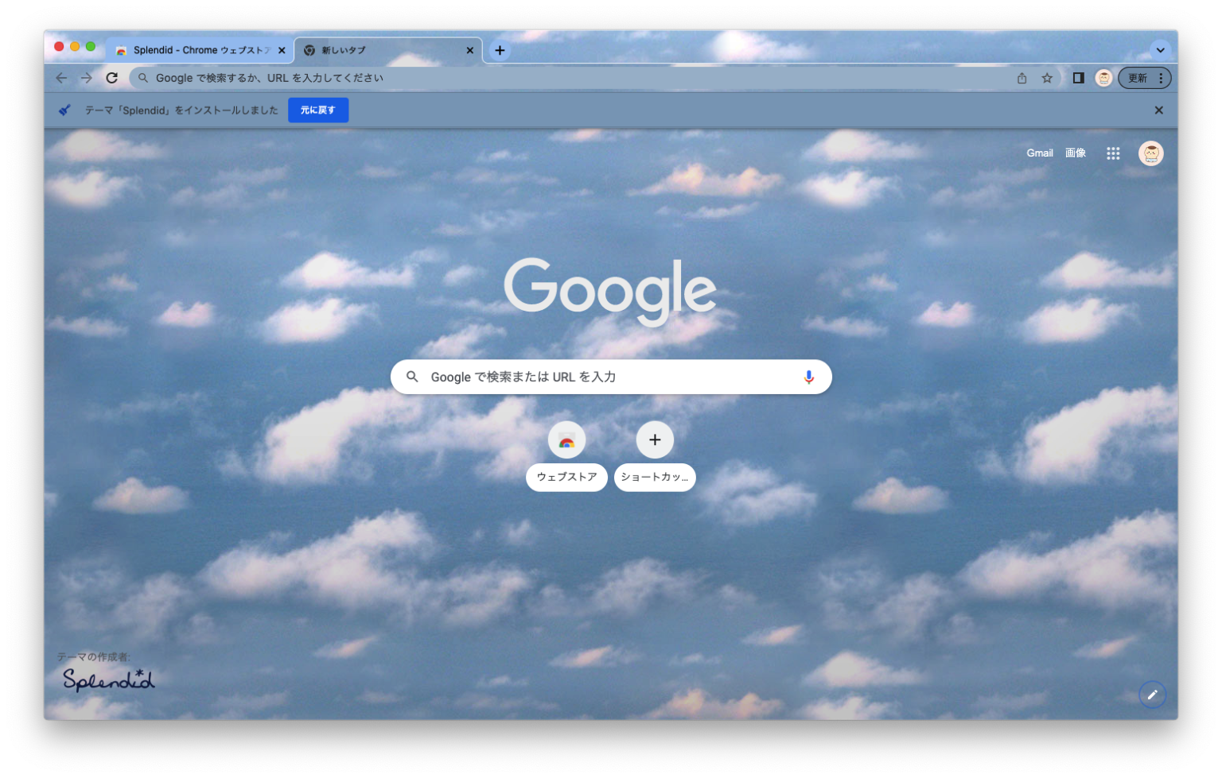Bookmark this page with the star icon
This screenshot has width=1222, height=778.
pos(1047,78)
